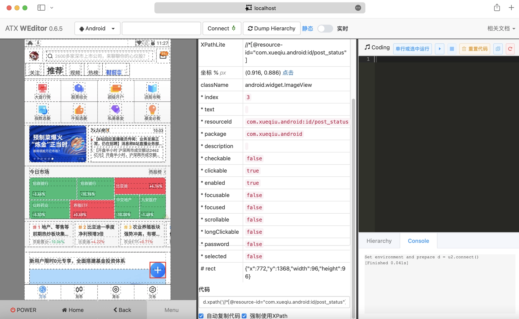Select the 关注 tab in phone view
This screenshot has width=519, height=319.
35,72
